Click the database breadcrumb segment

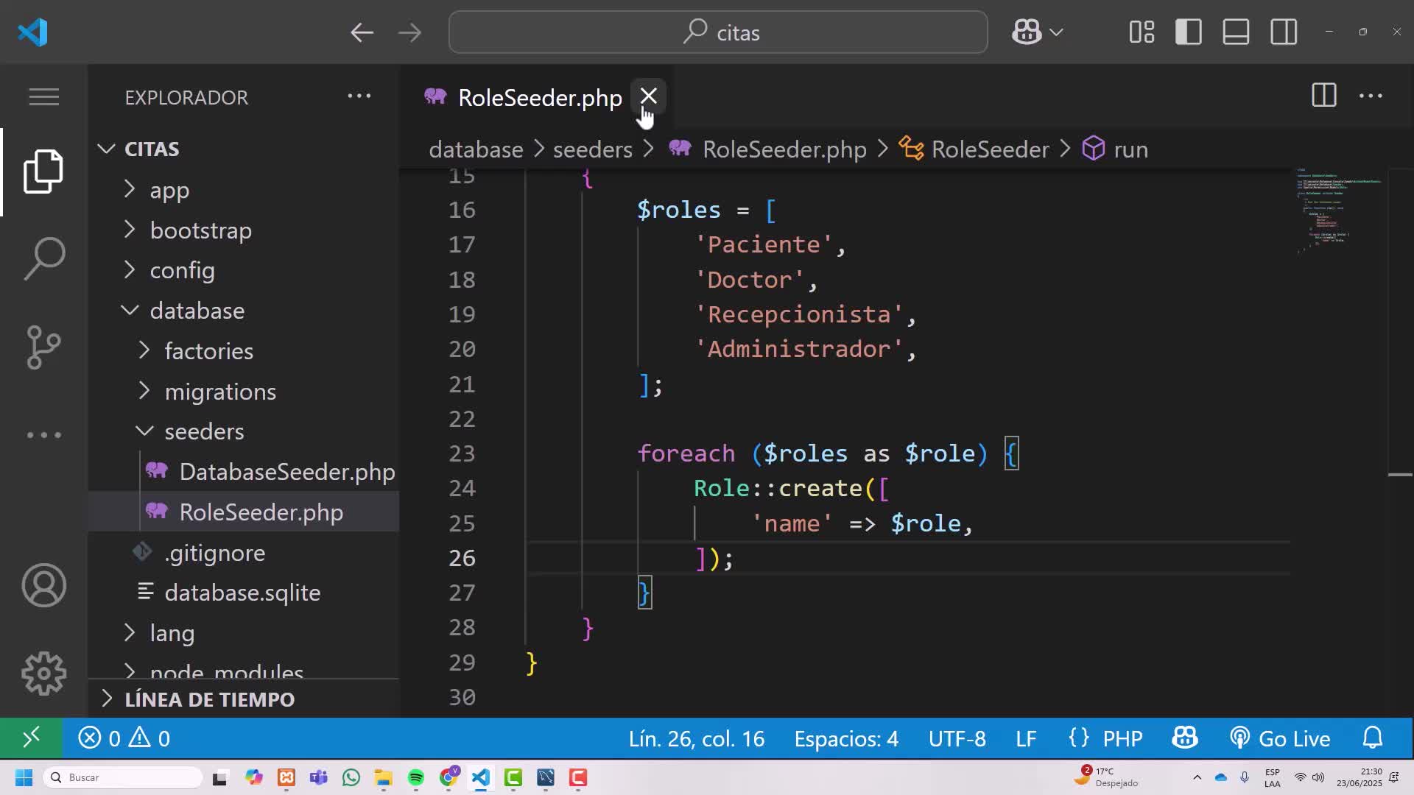pyautogui.click(x=476, y=149)
